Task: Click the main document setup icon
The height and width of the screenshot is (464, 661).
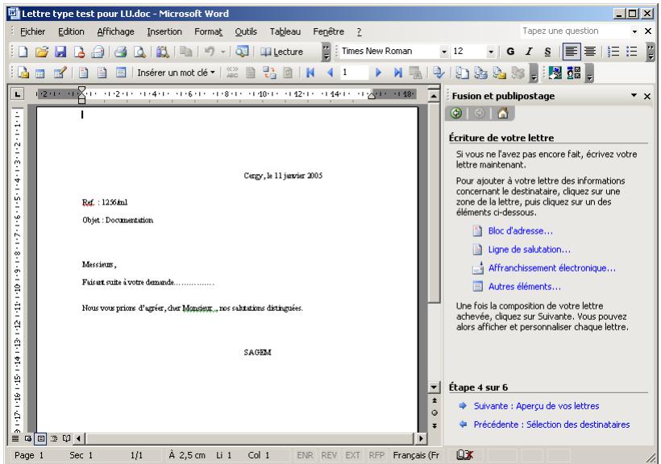Action: (23, 73)
